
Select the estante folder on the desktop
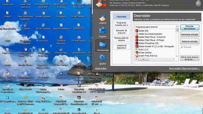[8, 63]
